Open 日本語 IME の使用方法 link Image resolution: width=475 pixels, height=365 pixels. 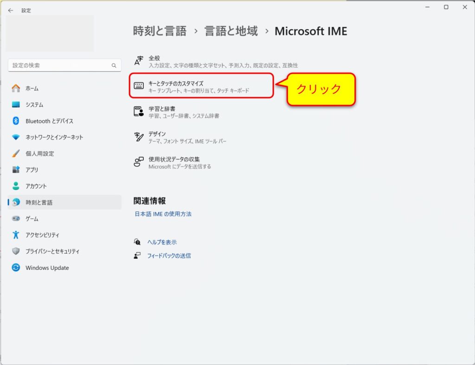163,214
